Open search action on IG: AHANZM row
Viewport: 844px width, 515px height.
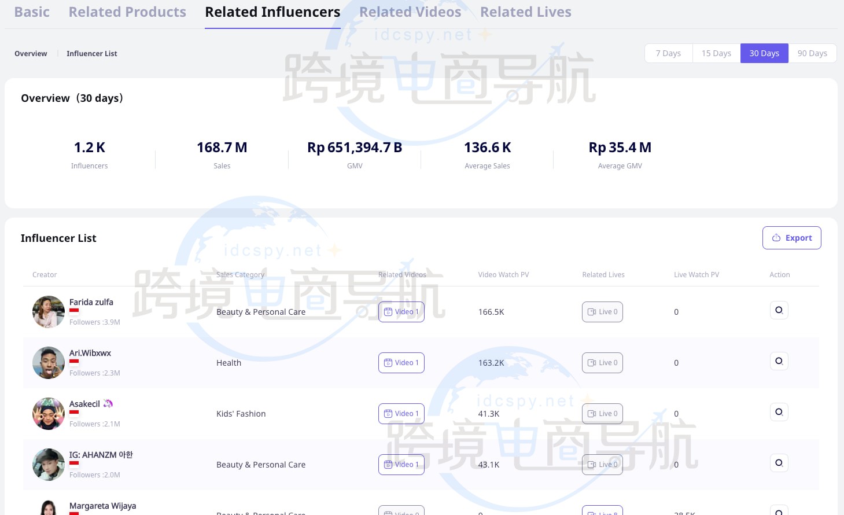point(779,463)
